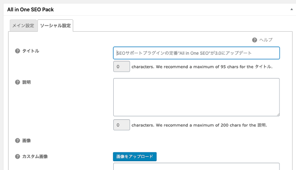The image size is (296, 170).
Task: Show the help icon tip for 説明
Action: tap(17, 82)
